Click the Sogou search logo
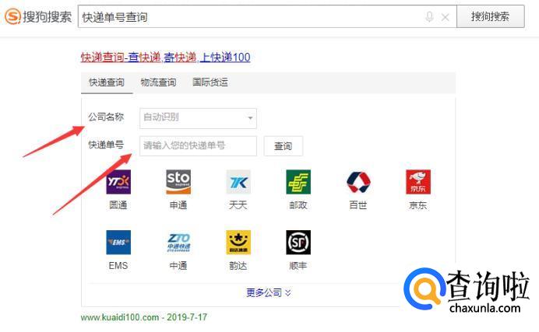539x332 pixels. point(38,16)
